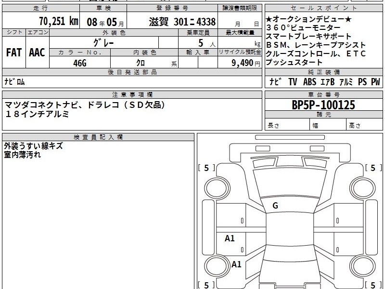Select the ABS equipment item
This screenshot has height=289, width=385.
tap(309, 81)
